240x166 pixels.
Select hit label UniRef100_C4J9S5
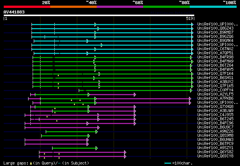pyautogui.click(x=215, y=115)
